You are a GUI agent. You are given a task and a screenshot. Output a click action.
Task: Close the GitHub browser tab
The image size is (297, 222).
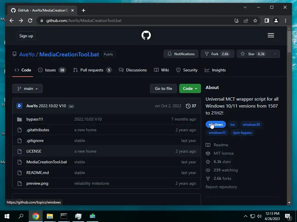click(x=72, y=10)
